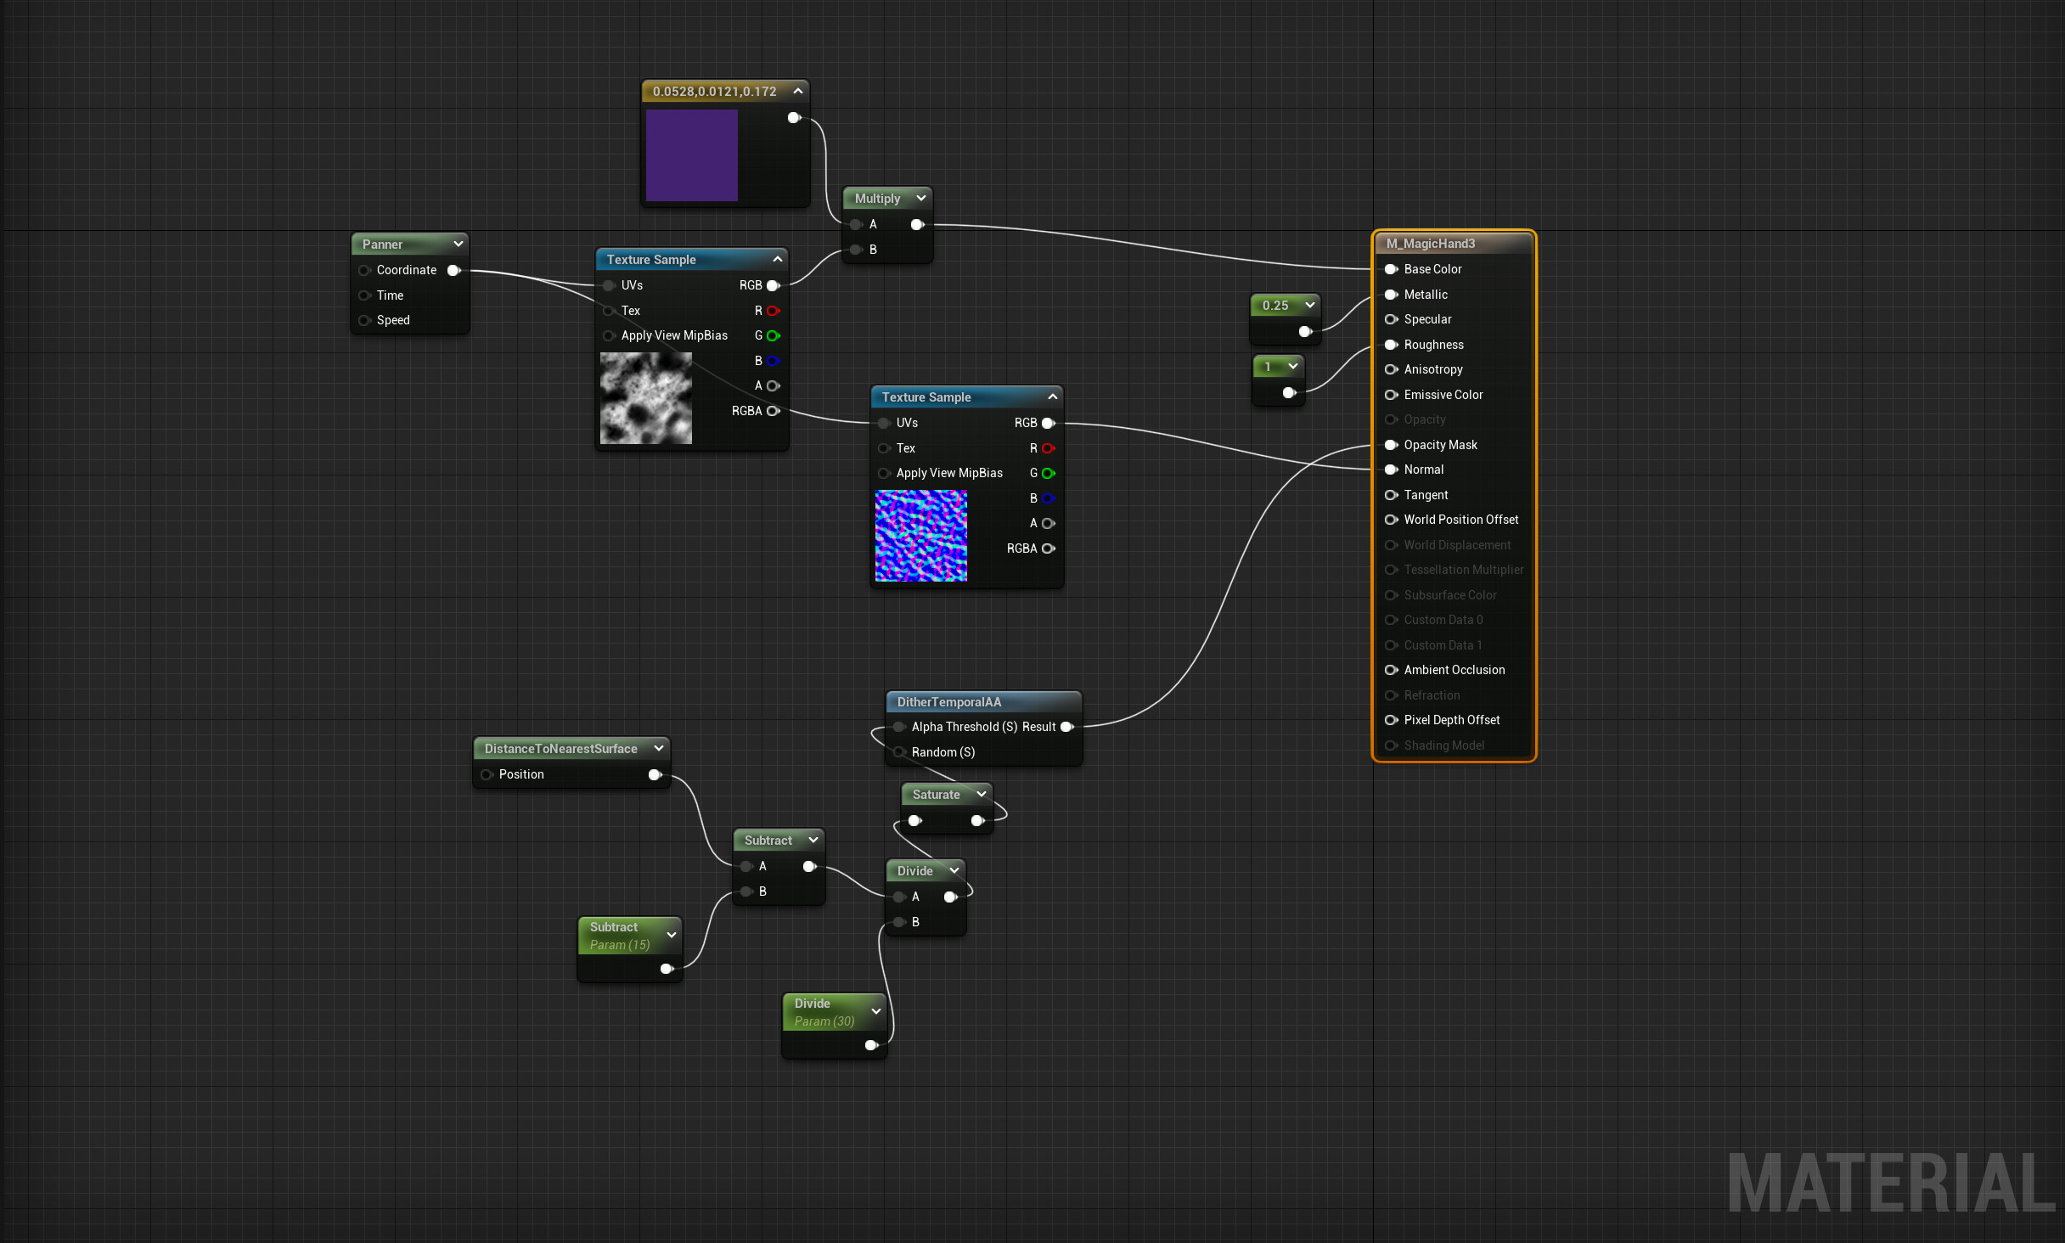The image size is (2065, 1243).
Task: Click second Texture Sample blue B output pin
Action: 1048,498
